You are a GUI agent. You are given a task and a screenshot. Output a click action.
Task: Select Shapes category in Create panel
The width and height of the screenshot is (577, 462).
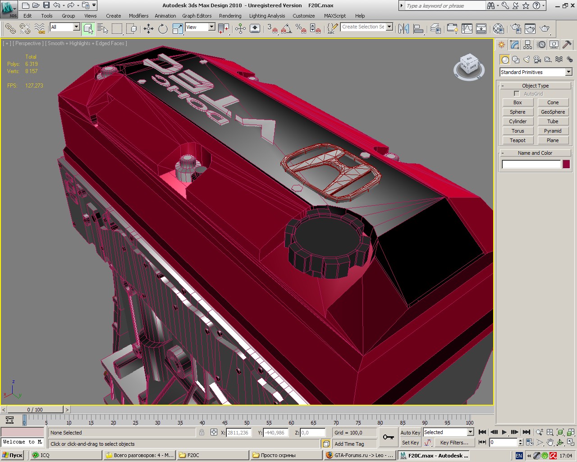516,60
